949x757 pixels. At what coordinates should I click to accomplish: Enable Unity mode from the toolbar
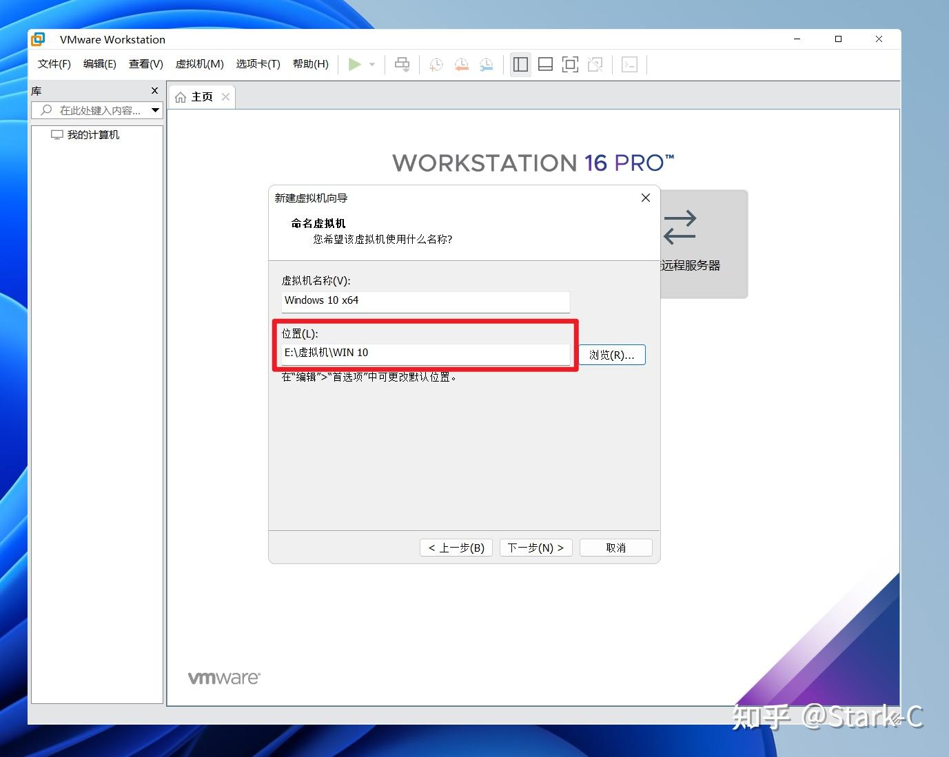(595, 64)
